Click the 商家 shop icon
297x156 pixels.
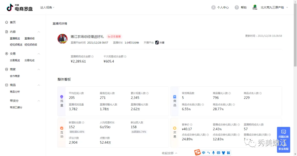click(x=7, y=69)
